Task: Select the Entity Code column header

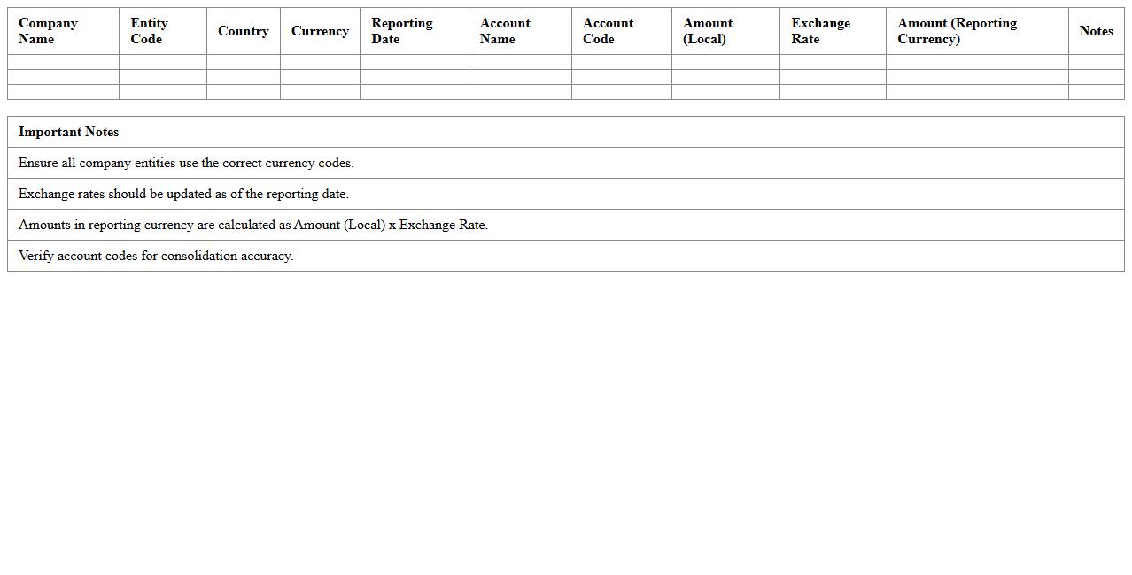Action: coord(149,31)
